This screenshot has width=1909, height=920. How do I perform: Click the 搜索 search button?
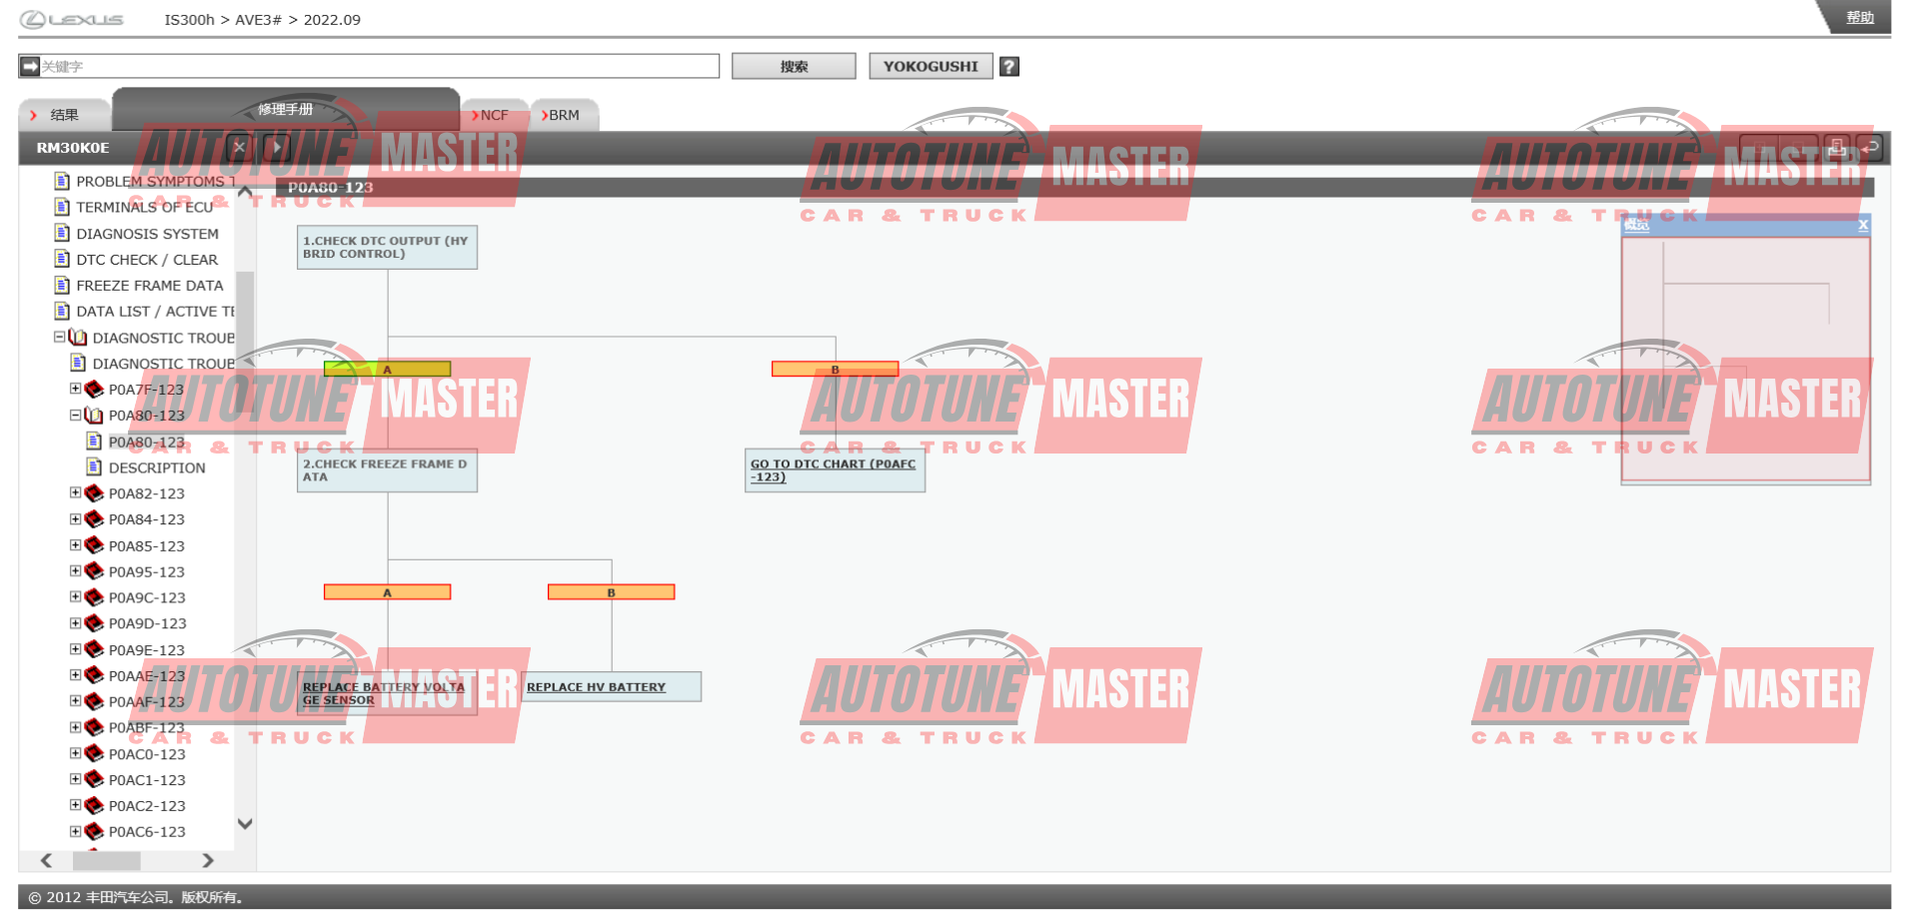coord(794,66)
